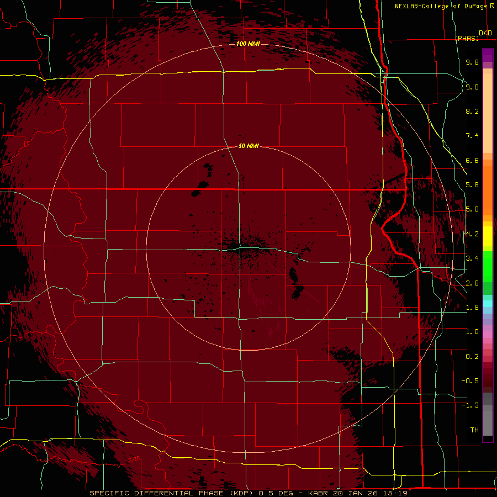
Task: Click the NEXLAB-College of DuPage credit text
Action: [441, 6]
